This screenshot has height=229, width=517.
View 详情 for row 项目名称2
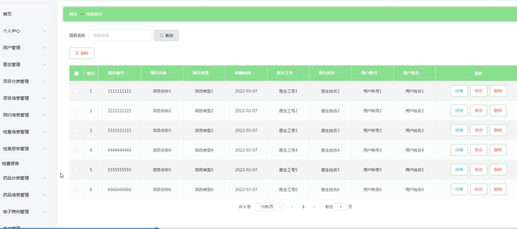pos(459,111)
